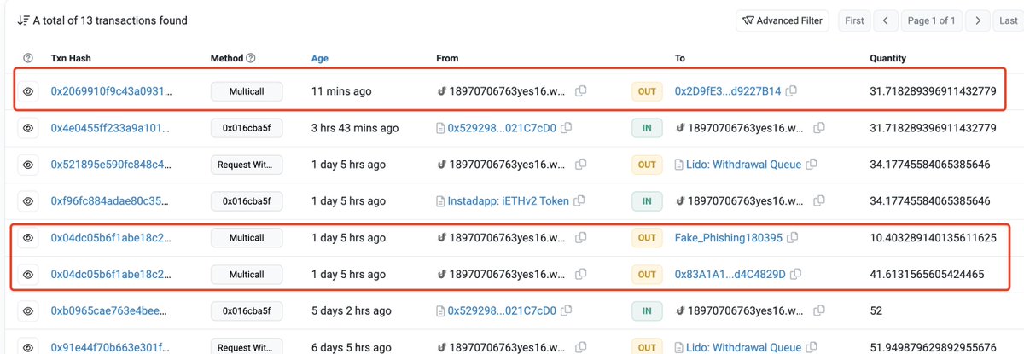Copy the From address in the 0x4e0455ff233a9a101 row
Viewport: 1024px width, 354px height.
568,128
